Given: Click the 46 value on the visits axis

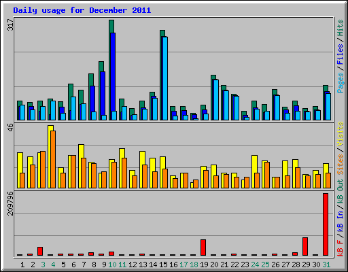Looking at the screenshot, I should (x=11, y=128).
